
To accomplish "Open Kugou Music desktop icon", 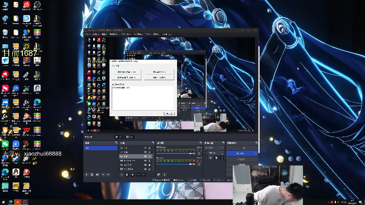I will point(16,145).
